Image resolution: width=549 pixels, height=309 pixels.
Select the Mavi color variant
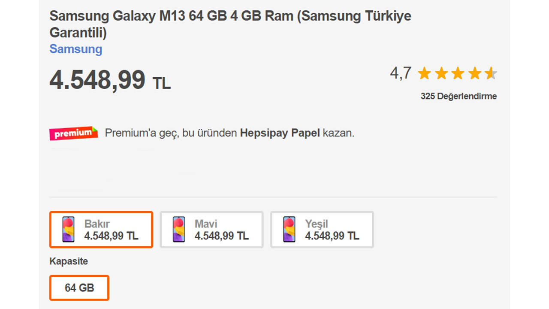(211, 229)
